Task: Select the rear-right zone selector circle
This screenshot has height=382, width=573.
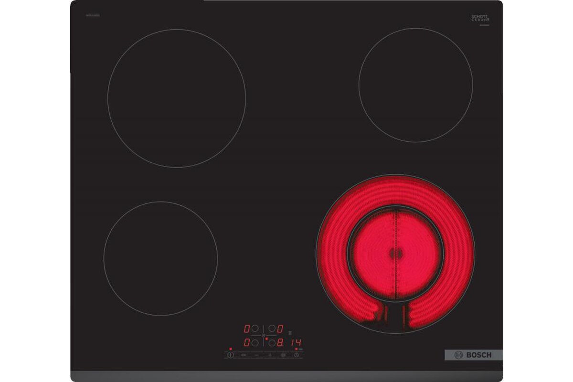Action: 271,329
